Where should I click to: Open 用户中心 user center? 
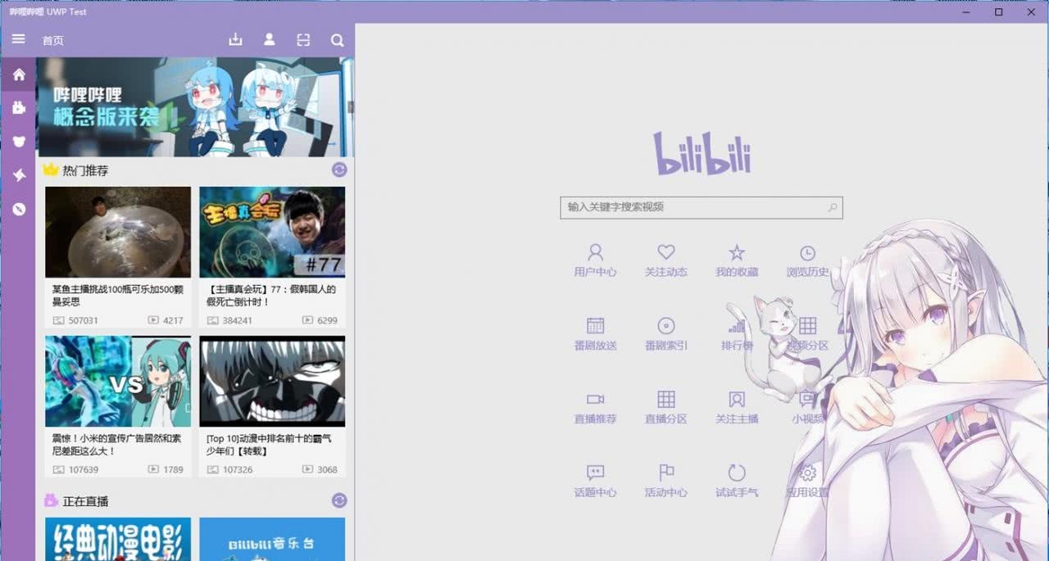tap(595, 260)
